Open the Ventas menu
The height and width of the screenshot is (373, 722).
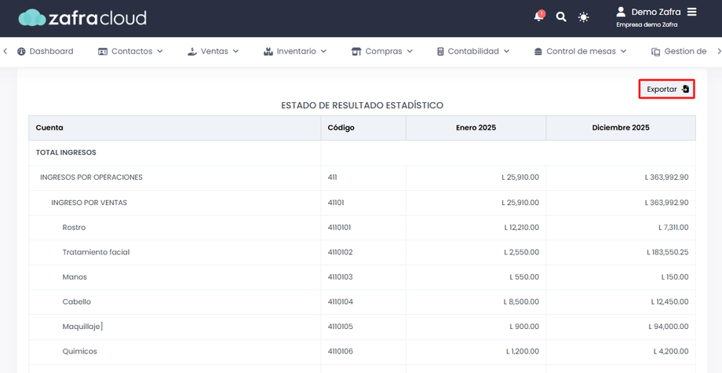tap(213, 51)
